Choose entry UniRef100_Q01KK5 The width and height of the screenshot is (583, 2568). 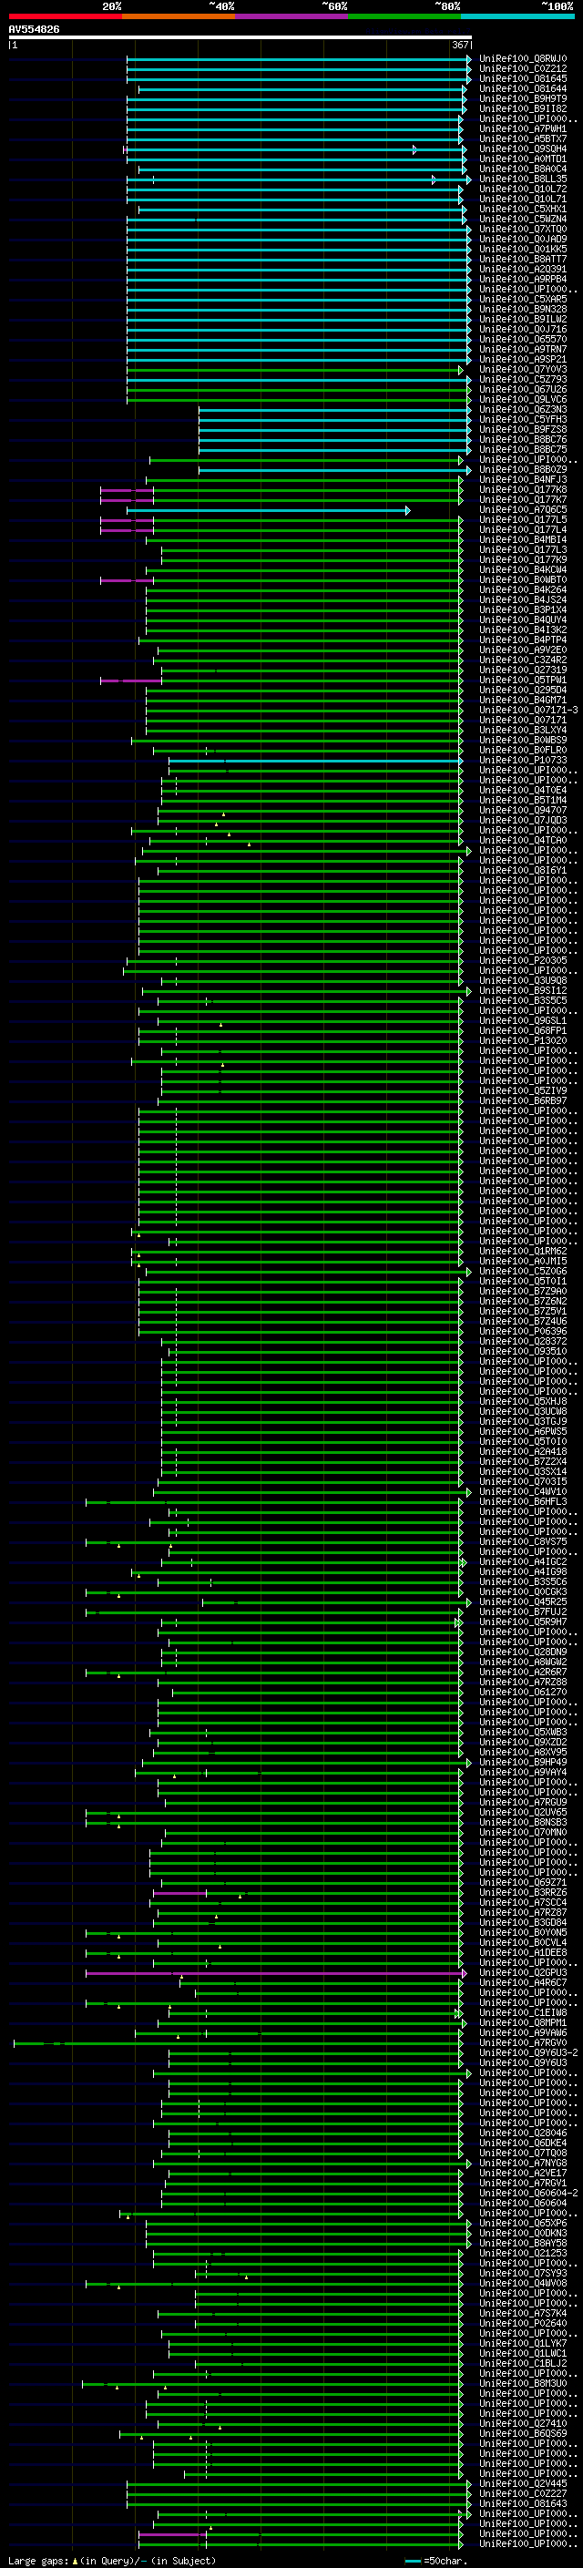click(x=522, y=250)
